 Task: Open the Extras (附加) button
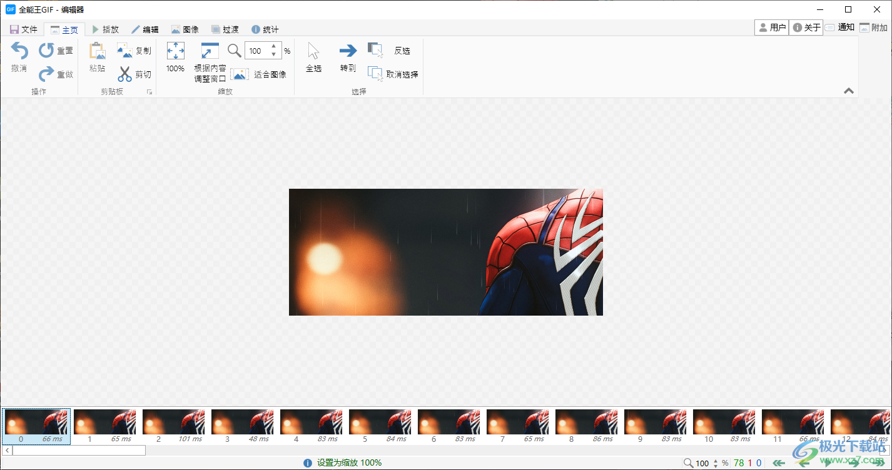click(x=874, y=27)
